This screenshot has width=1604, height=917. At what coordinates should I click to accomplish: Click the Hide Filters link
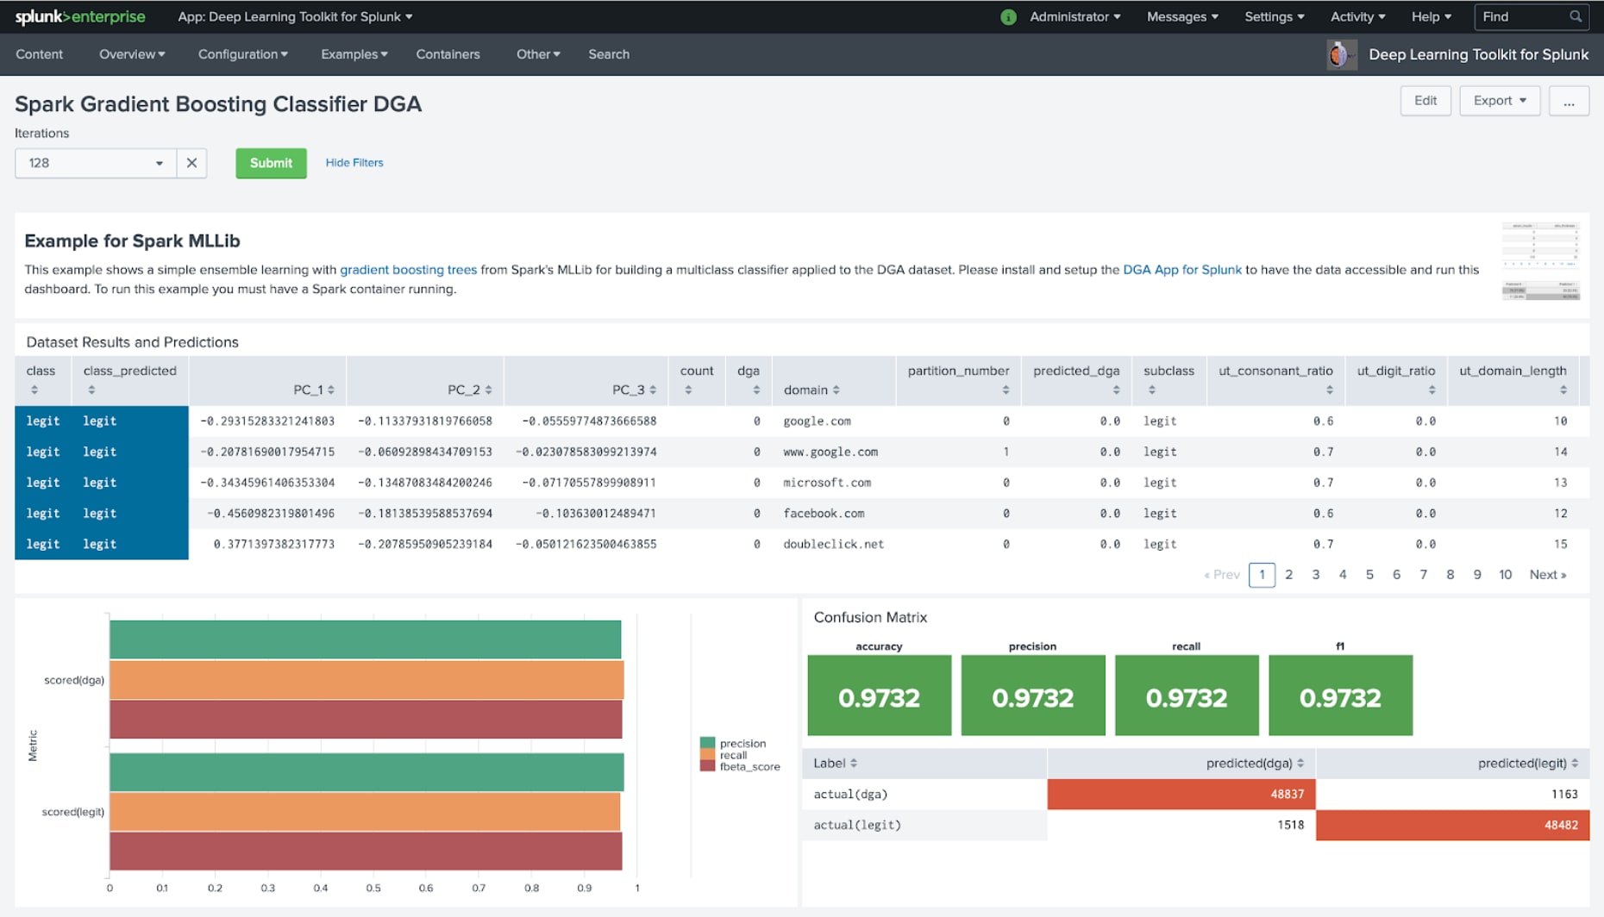click(354, 163)
